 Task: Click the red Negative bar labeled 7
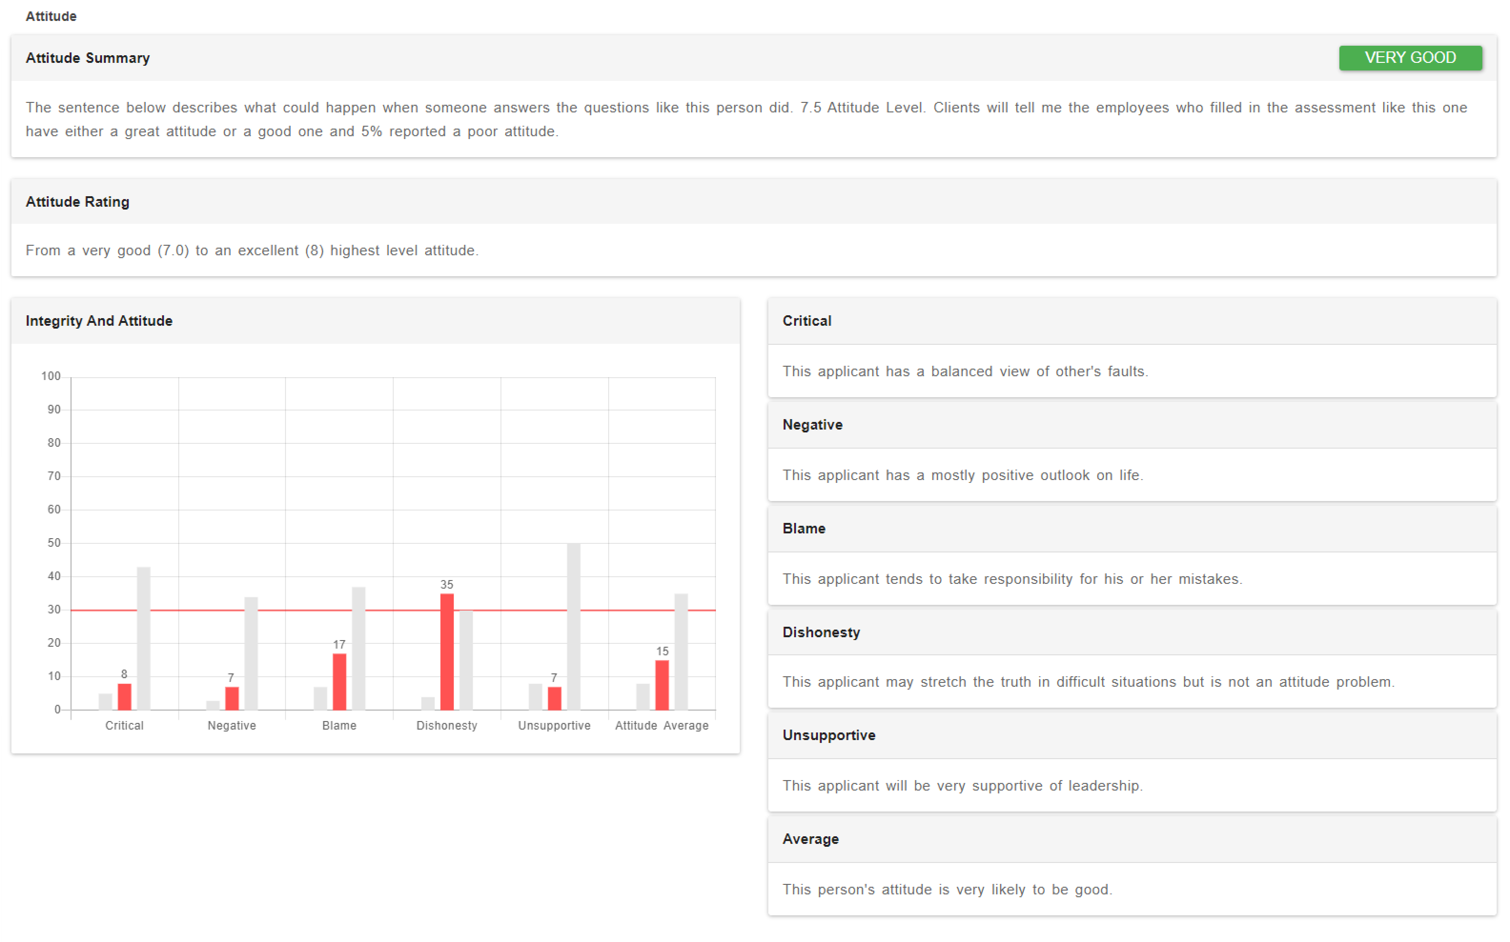pos(231,698)
